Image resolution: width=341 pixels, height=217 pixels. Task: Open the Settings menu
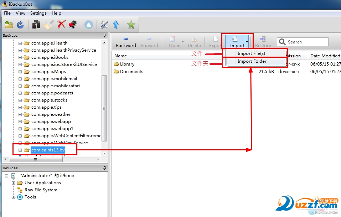pyautogui.click(x=38, y=13)
